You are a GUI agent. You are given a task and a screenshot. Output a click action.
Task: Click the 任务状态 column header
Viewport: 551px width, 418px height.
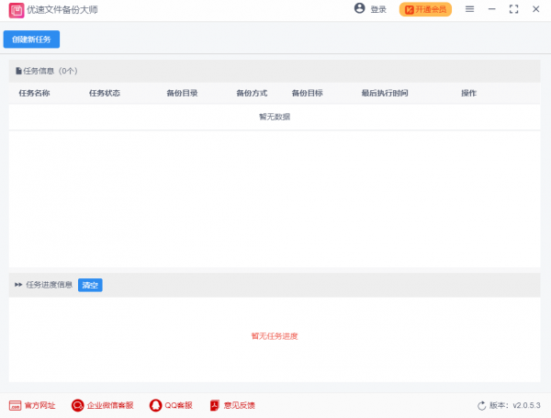click(x=105, y=93)
